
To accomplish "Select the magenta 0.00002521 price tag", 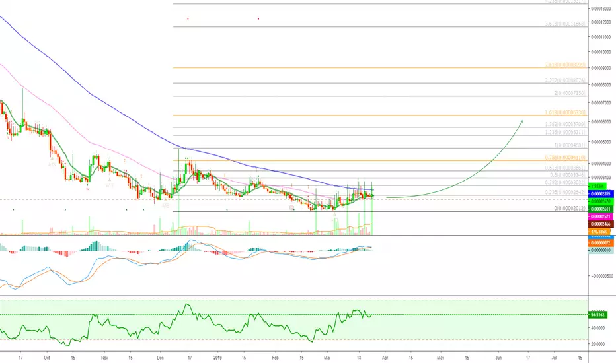I will pyautogui.click(x=601, y=216).
